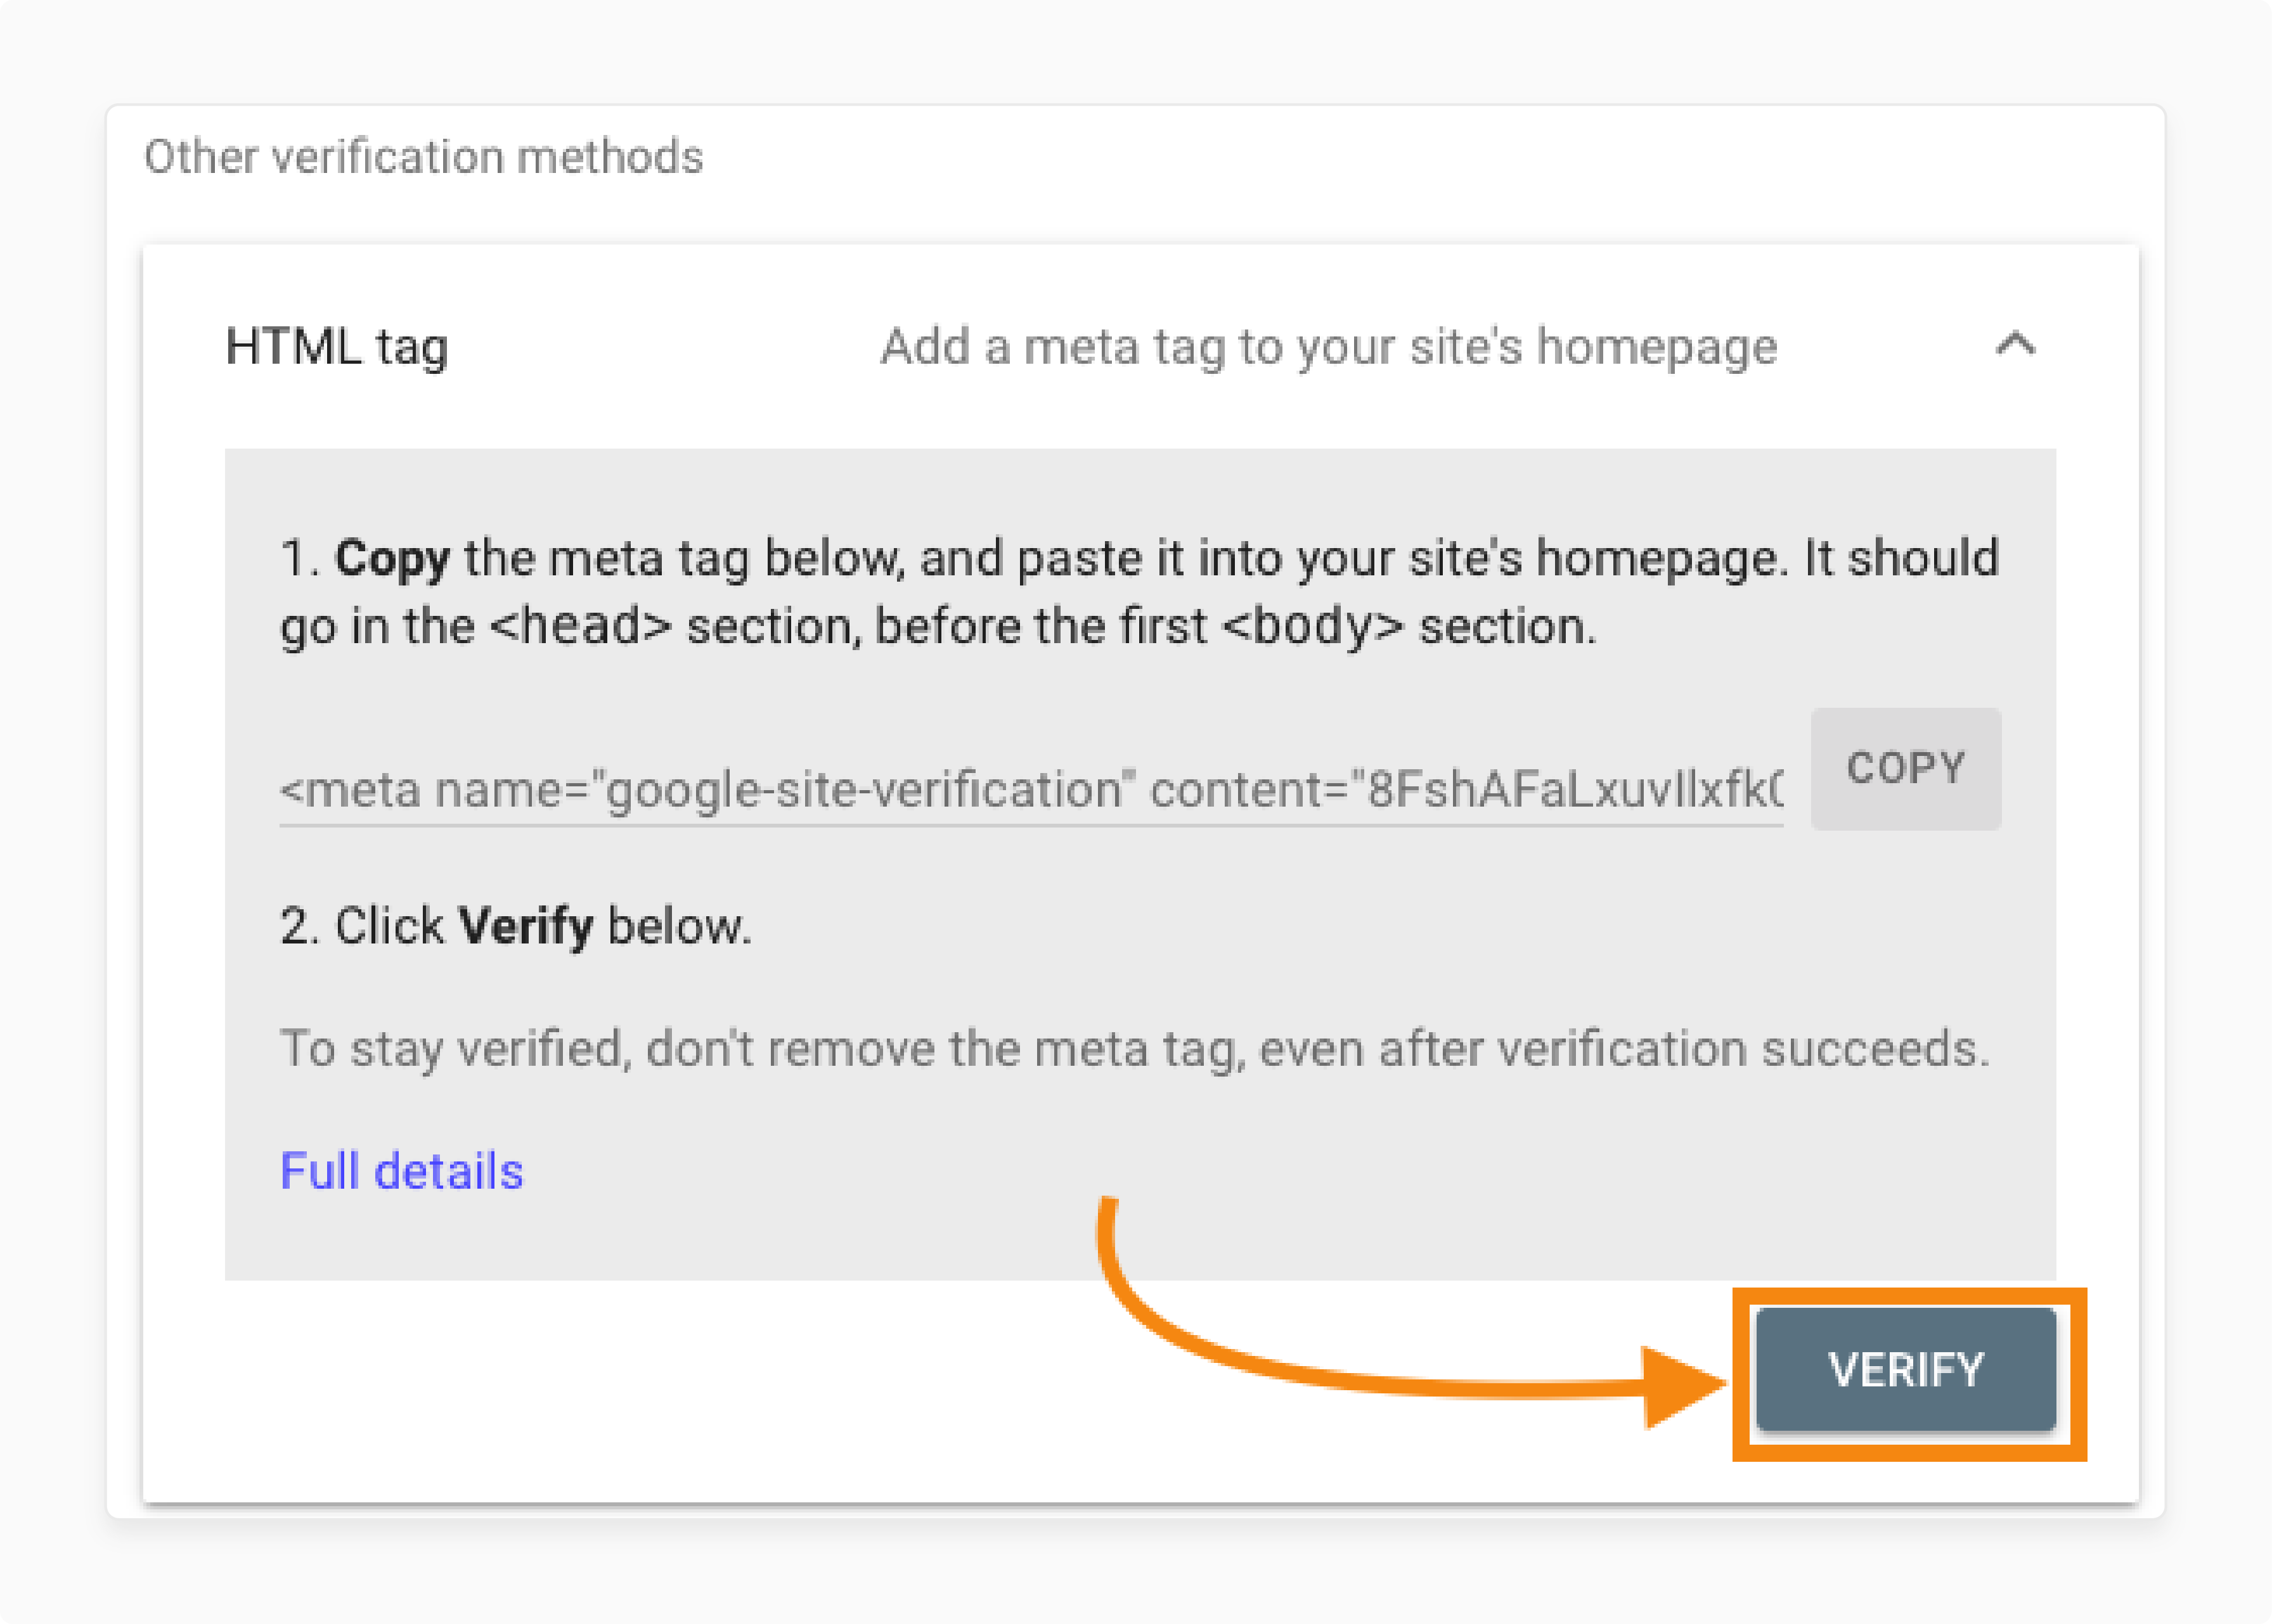The width and height of the screenshot is (2272, 1624).
Task: Click the VERIFY button
Action: pyautogui.click(x=1906, y=1370)
